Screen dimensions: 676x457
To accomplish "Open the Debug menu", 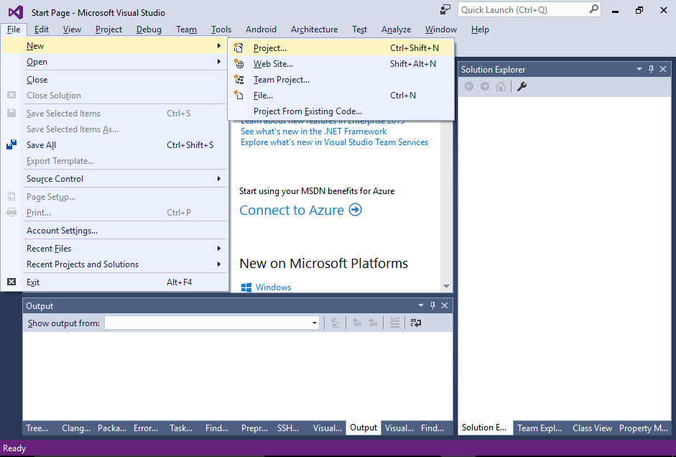I will tap(149, 29).
